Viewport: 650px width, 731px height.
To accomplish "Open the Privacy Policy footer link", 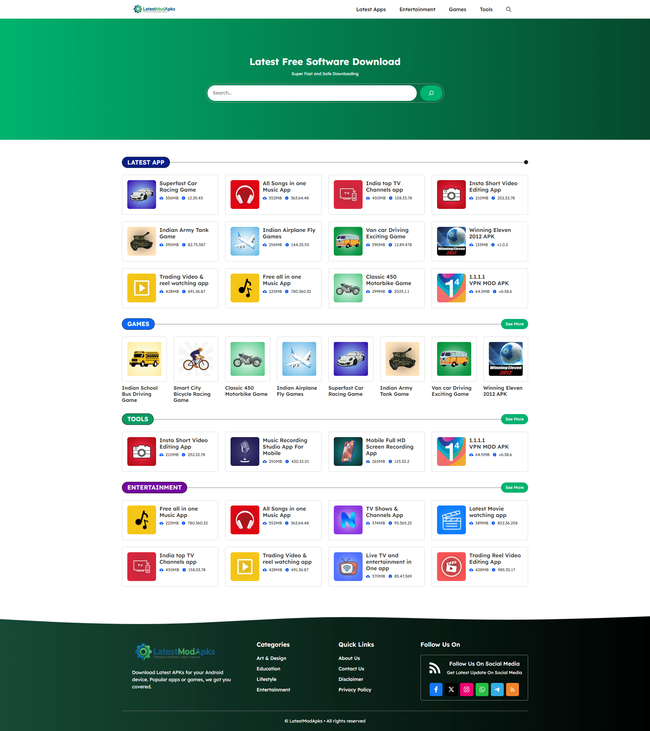I will coord(355,689).
